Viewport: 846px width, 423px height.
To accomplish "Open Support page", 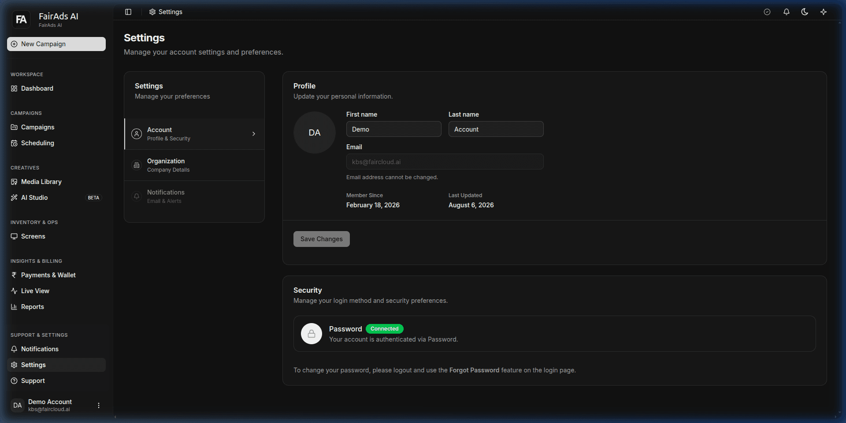I will tap(56, 381).
